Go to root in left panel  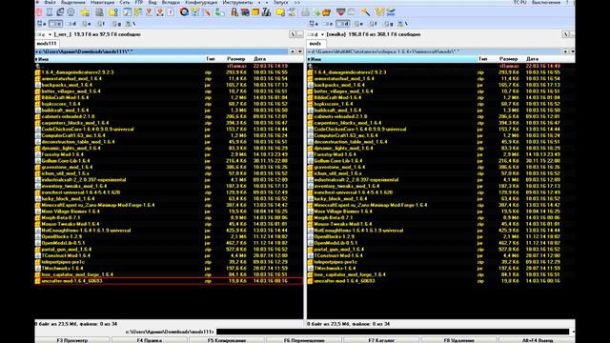click(293, 34)
